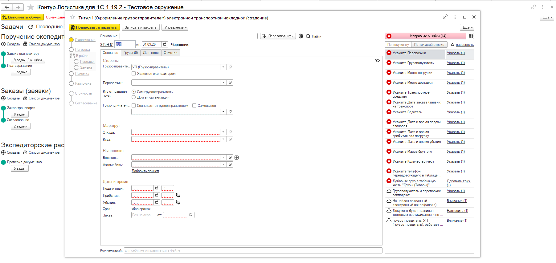This screenshot has height=263, width=556.
Task: Open the Водитель record with the open icon
Action: 230,157
